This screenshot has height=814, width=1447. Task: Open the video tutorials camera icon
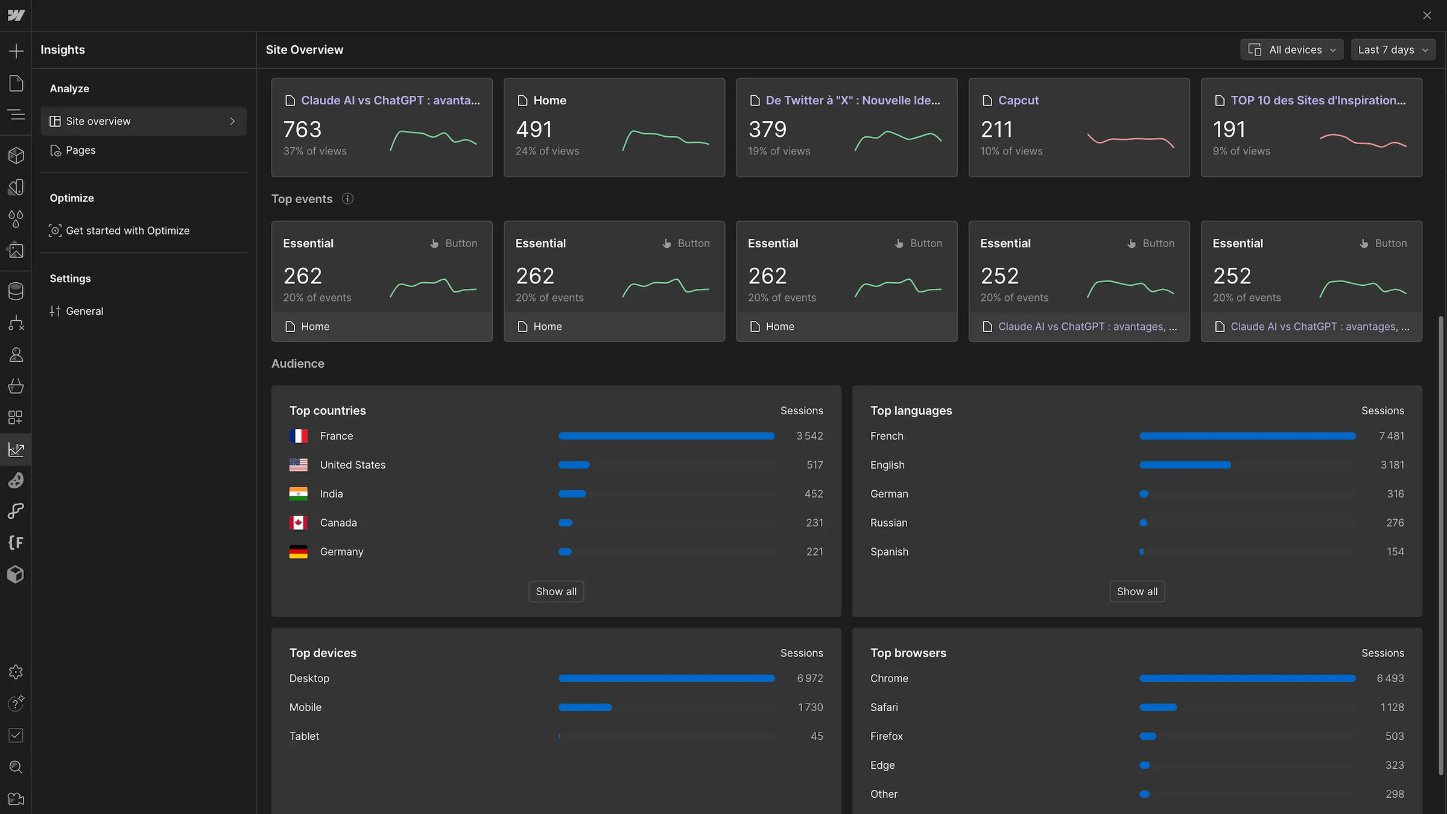pyautogui.click(x=16, y=799)
